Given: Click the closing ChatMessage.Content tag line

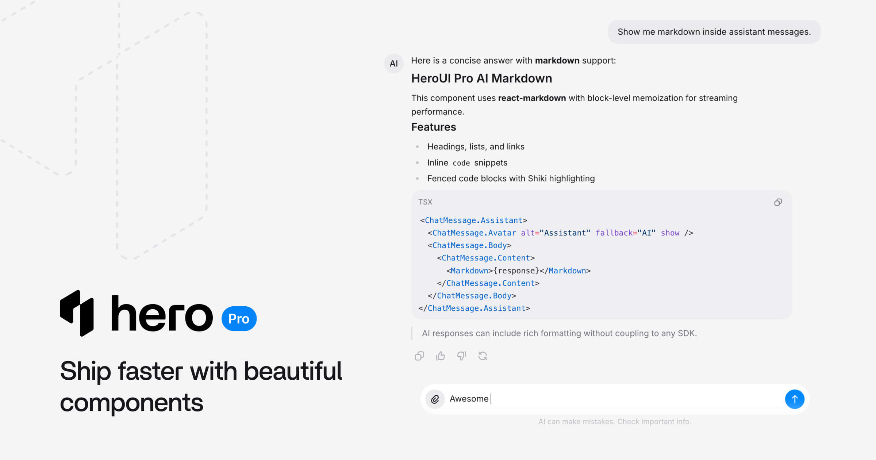Looking at the screenshot, I should coord(488,283).
